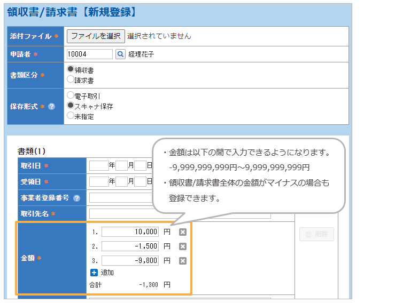Focus the applicant ID field 10004

pyautogui.click(x=89, y=54)
